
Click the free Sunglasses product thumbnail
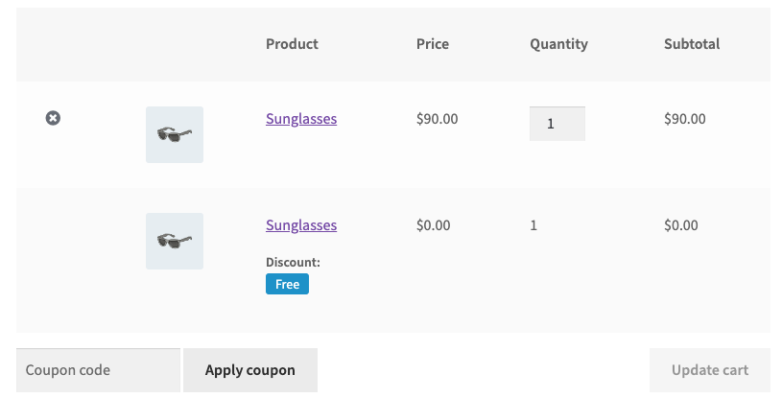pos(175,241)
